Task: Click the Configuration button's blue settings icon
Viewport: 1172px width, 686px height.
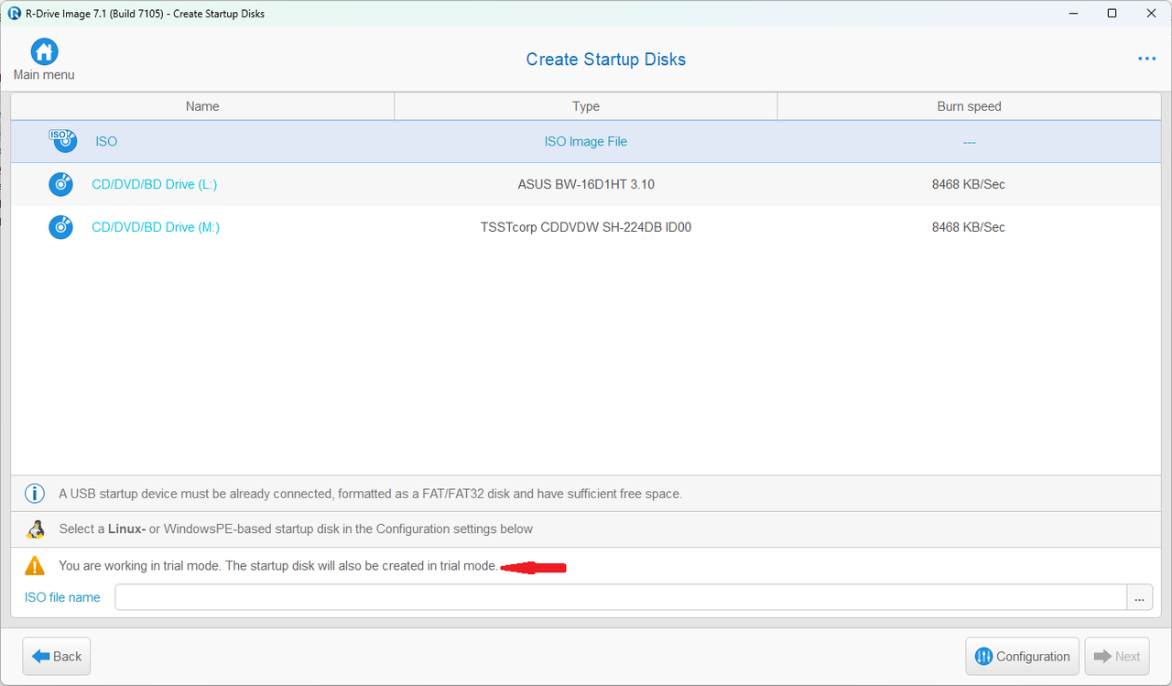Action: coord(983,656)
